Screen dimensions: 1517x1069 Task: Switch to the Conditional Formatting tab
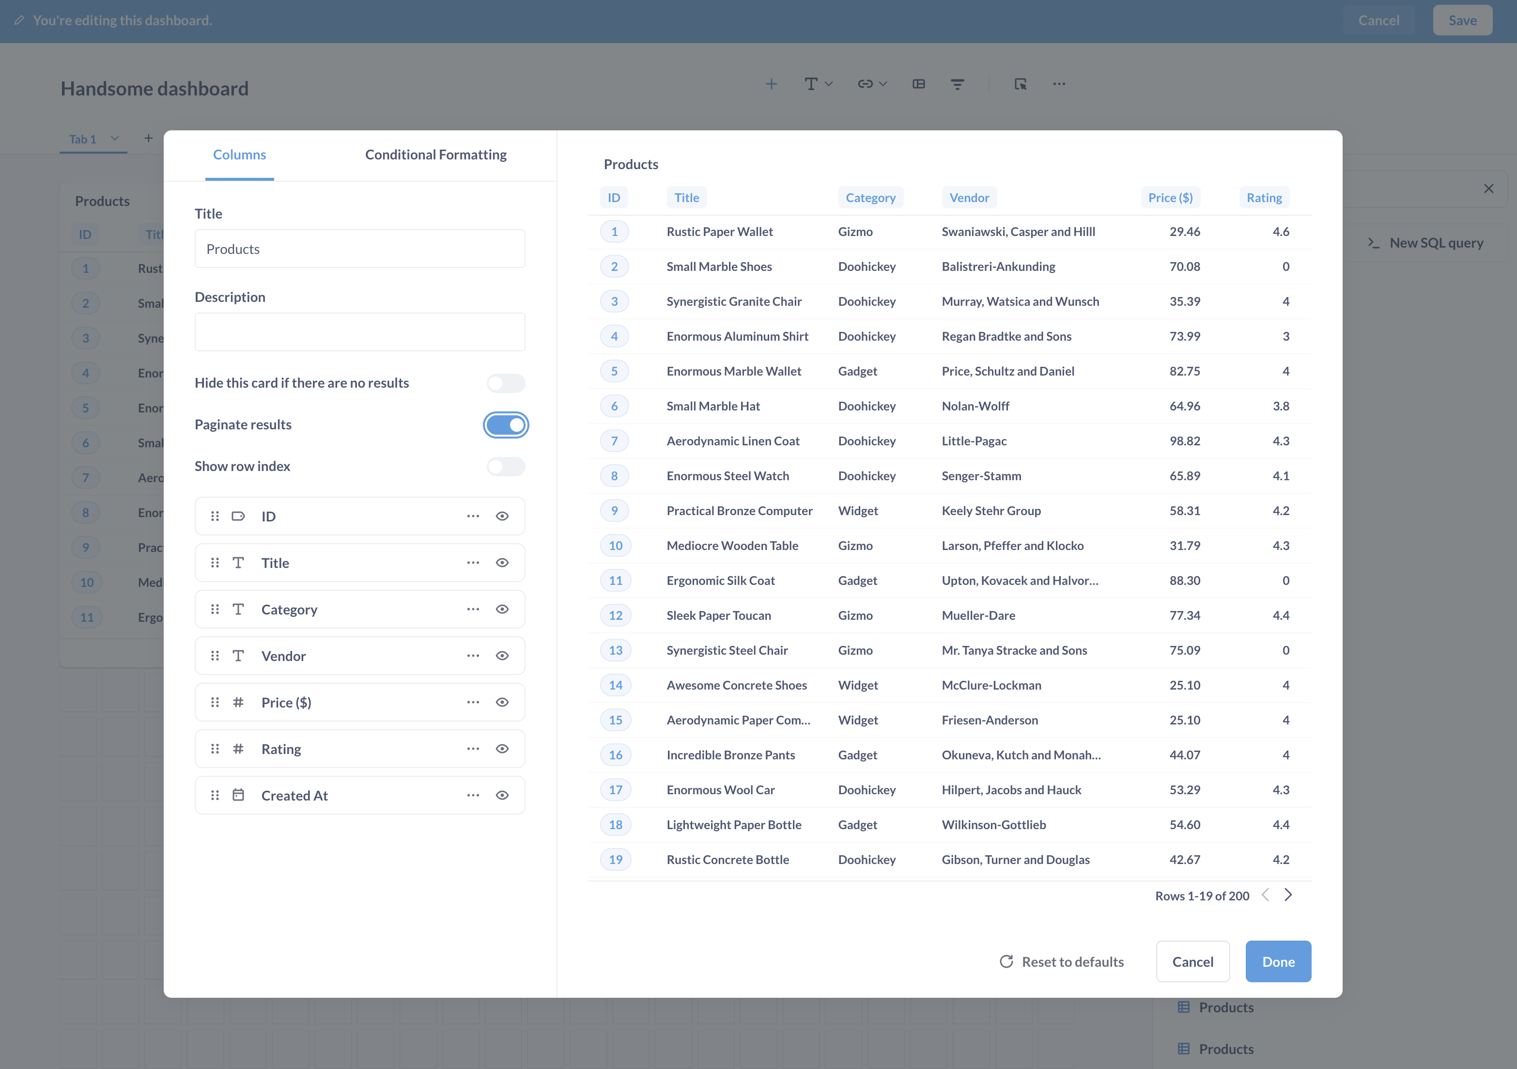click(435, 154)
